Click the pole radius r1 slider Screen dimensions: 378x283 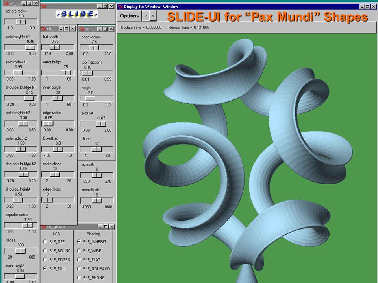click(21, 73)
